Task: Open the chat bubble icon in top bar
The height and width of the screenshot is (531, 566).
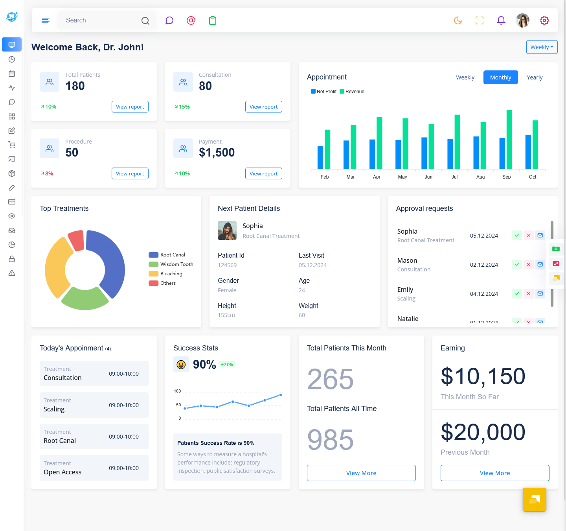Action: pos(169,20)
